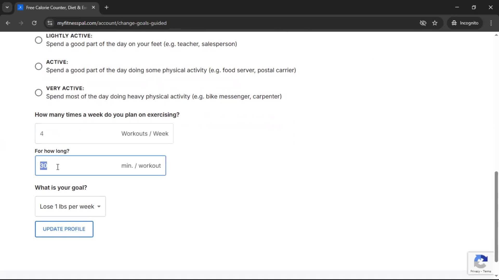Open the Chrome three-dot menu
The height and width of the screenshot is (280, 499).
491,23
